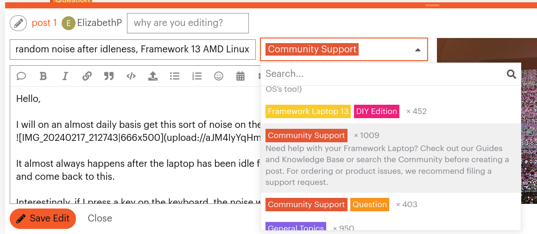Image resolution: width=537 pixels, height=234 pixels.
Task: Click the 'Hello,' line in editor
Action: (28, 99)
